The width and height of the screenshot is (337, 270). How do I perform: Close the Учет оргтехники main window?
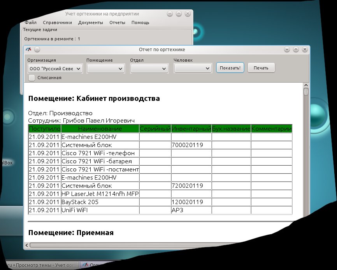188,14
